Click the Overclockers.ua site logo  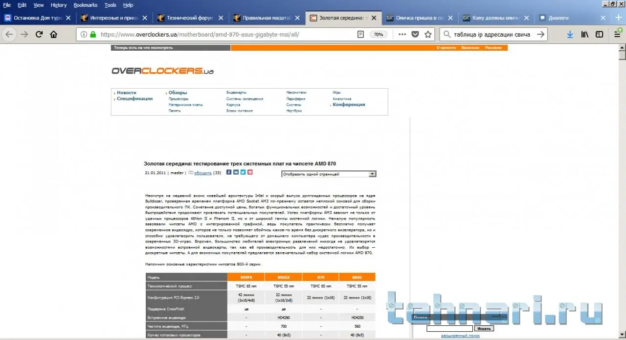tap(162, 71)
